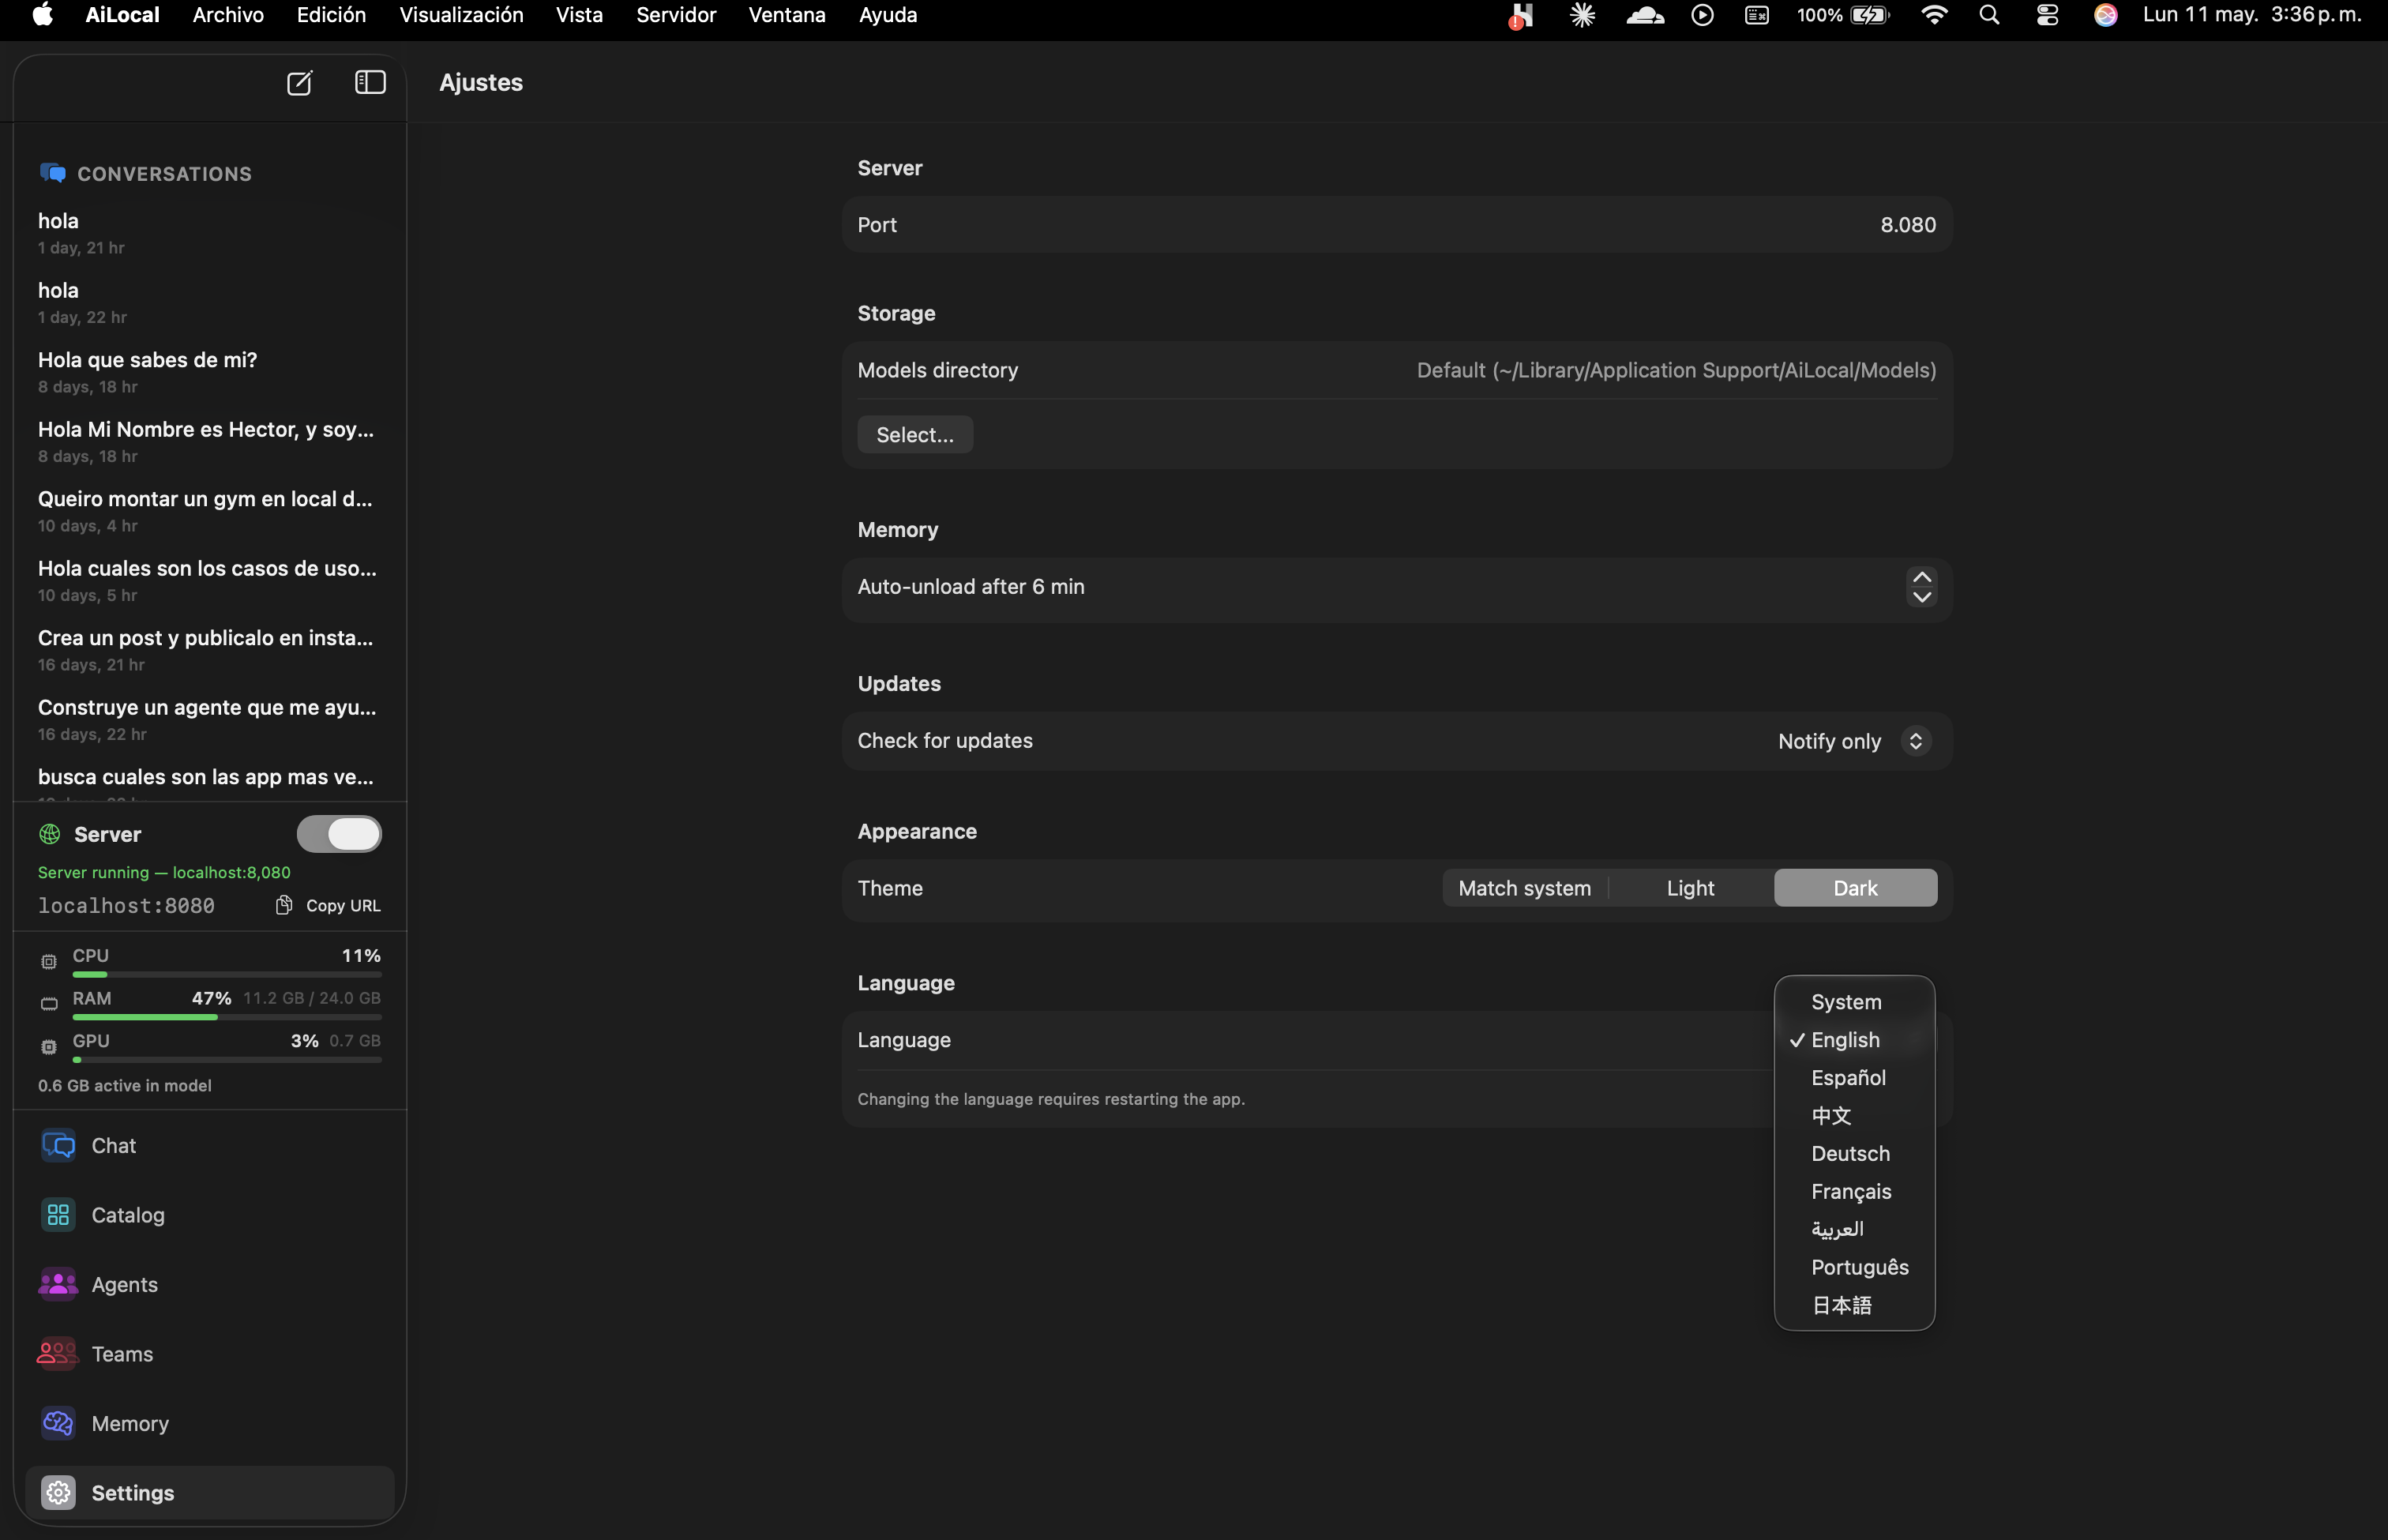Click the Settings gear icon

pos(58,1493)
